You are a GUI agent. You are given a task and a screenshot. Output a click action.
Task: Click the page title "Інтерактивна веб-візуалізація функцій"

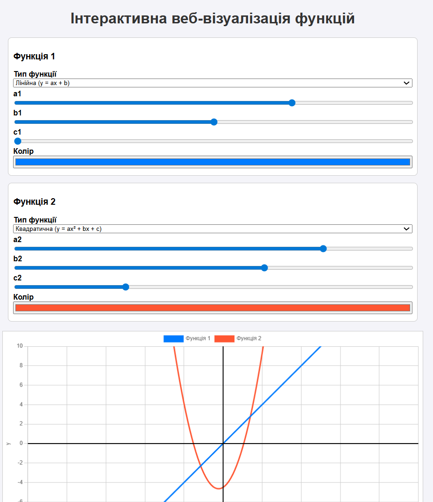coord(213,19)
